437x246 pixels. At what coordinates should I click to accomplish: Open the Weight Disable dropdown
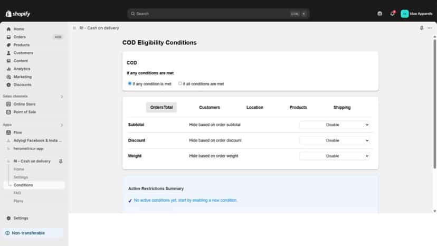click(x=335, y=156)
